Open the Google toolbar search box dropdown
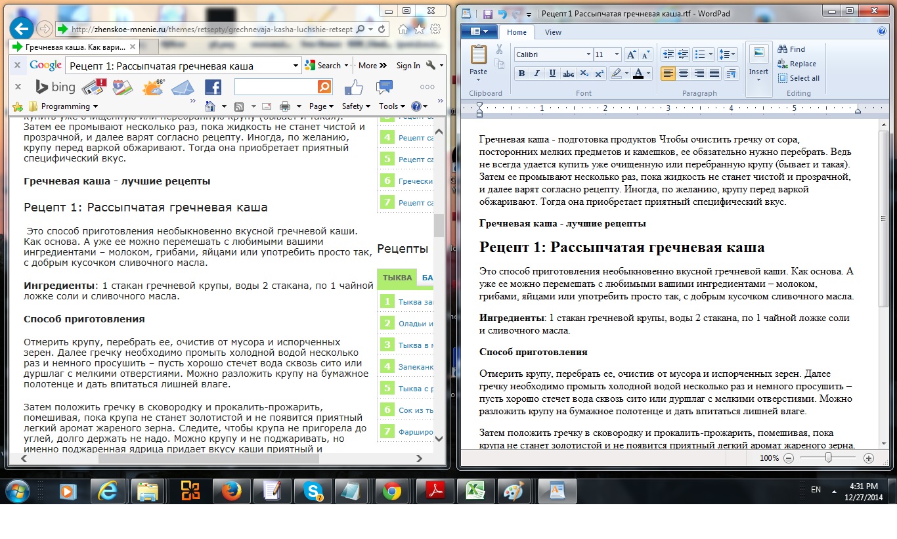Screen dimensions: 897x539 coord(295,66)
